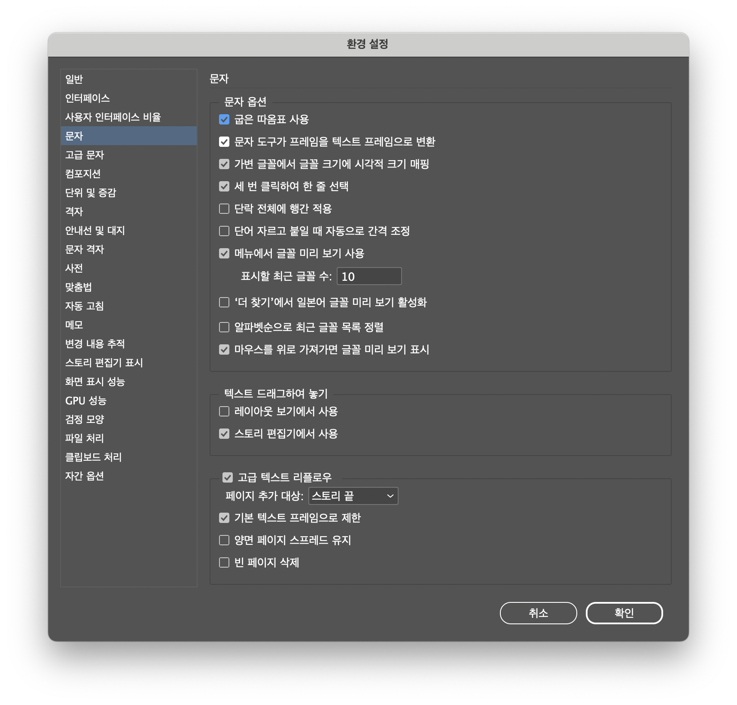Image resolution: width=737 pixels, height=705 pixels.
Task: Confirm with the 확인 button
Action: point(624,613)
